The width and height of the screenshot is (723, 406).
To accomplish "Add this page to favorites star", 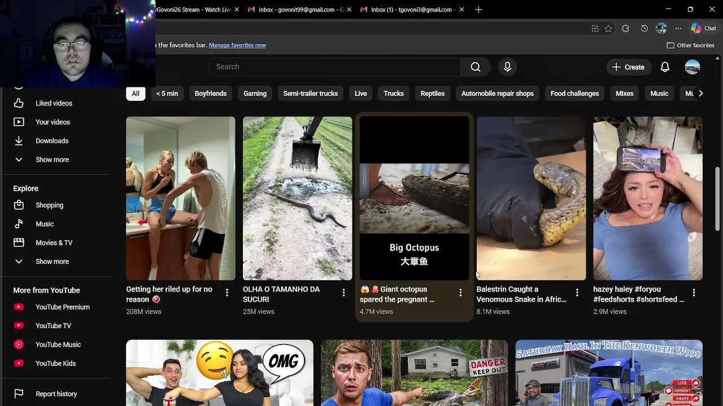I will (x=608, y=29).
